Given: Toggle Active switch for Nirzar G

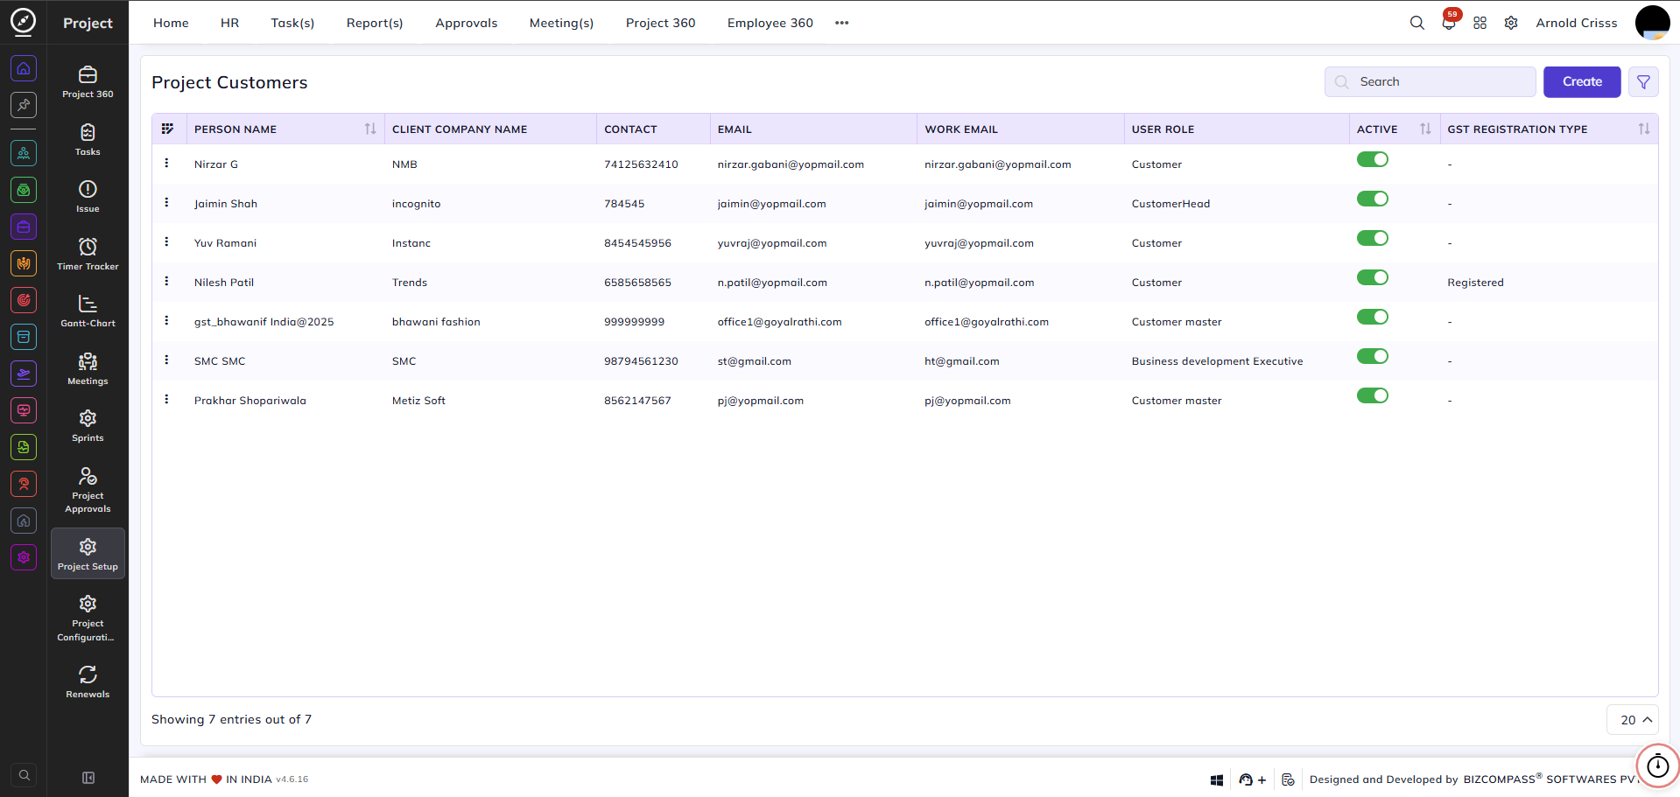Looking at the screenshot, I should [1372, 159].
